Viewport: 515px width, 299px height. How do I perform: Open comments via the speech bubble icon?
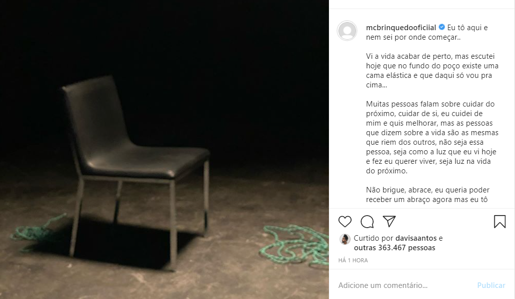click(x=367, y=222)
